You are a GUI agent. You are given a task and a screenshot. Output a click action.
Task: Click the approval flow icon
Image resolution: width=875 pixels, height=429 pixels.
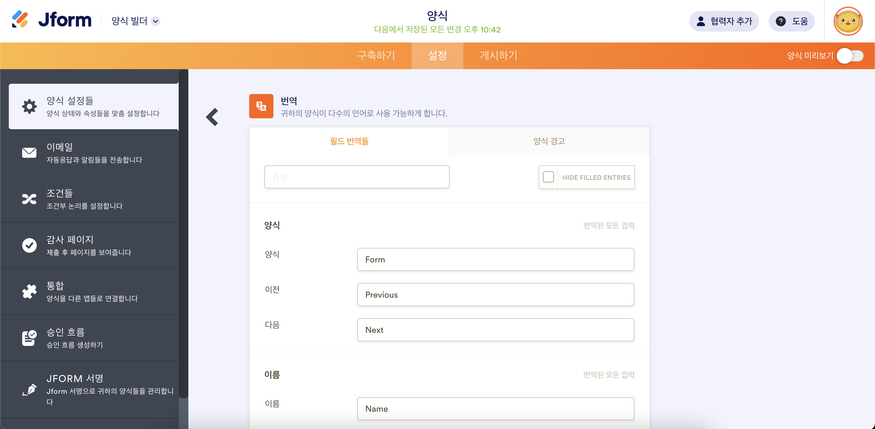pyautogui.click(x=29, y=338)
